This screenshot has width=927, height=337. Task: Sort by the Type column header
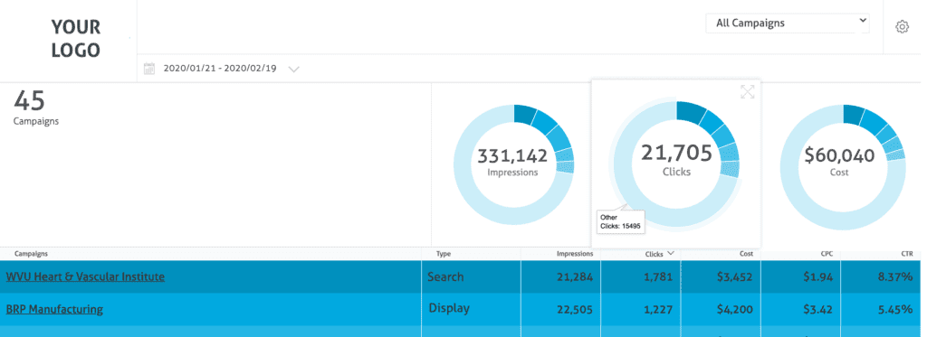coord(444,254)
